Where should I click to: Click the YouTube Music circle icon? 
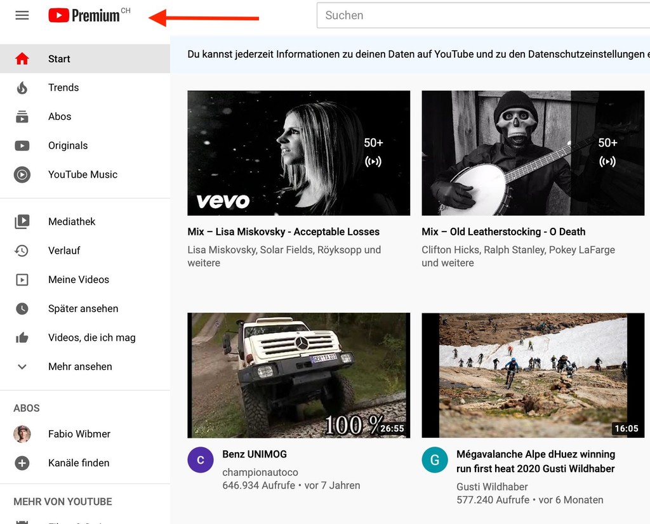coord(22,175)
